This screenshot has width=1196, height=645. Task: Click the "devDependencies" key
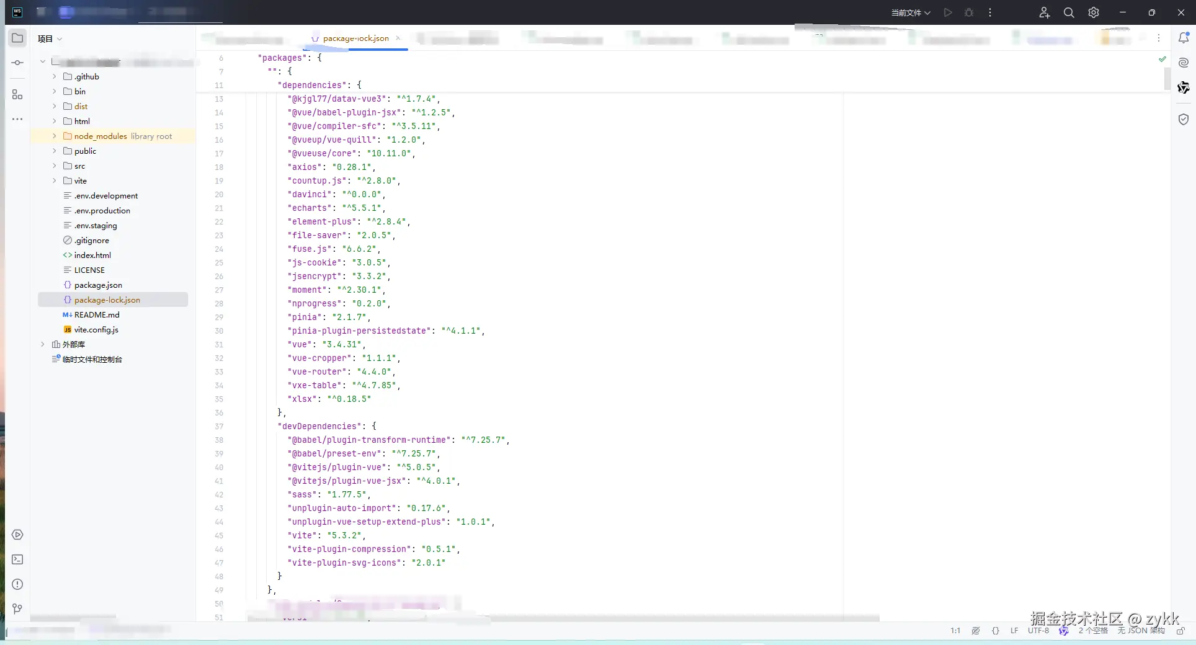pos(319,427)
